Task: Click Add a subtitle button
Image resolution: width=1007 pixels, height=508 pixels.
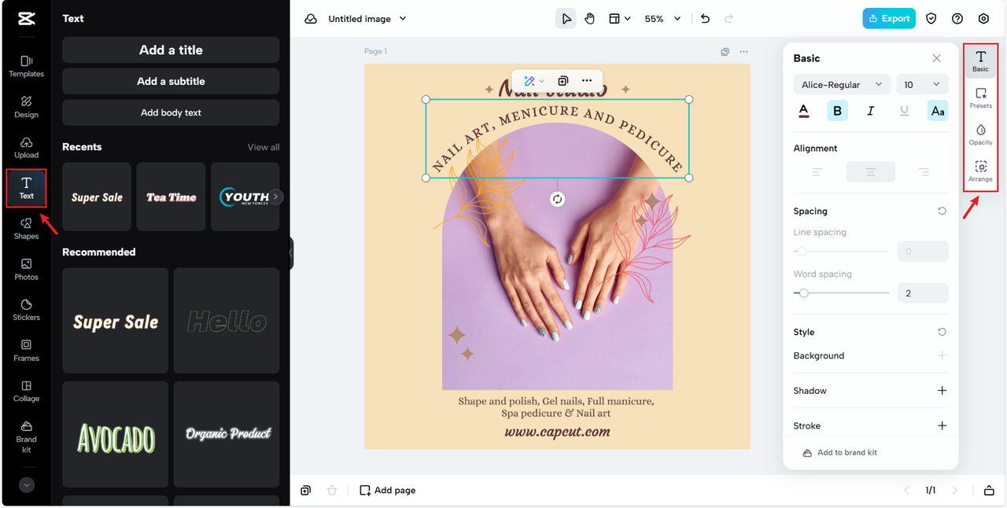Action: pyautogui.click(x=171, y=81)
